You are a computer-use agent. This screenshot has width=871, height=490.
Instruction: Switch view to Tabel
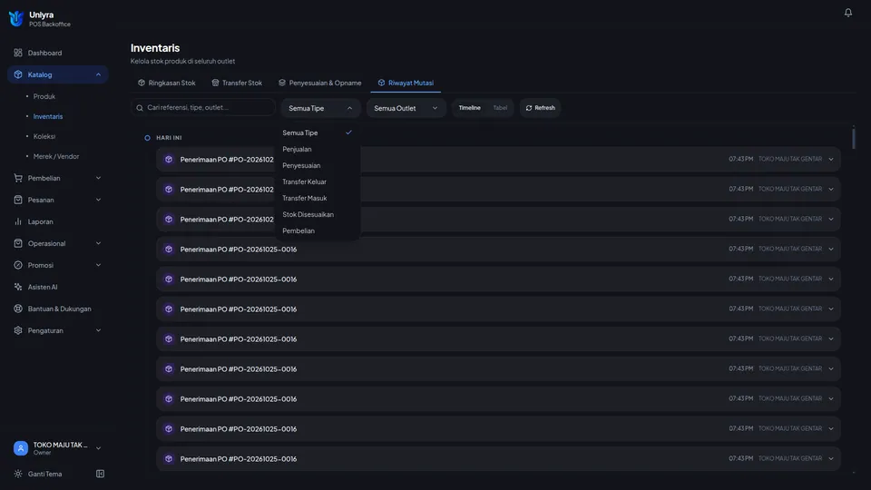coord(500,108)
